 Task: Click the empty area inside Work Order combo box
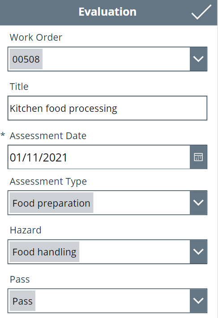click(116, 59)
